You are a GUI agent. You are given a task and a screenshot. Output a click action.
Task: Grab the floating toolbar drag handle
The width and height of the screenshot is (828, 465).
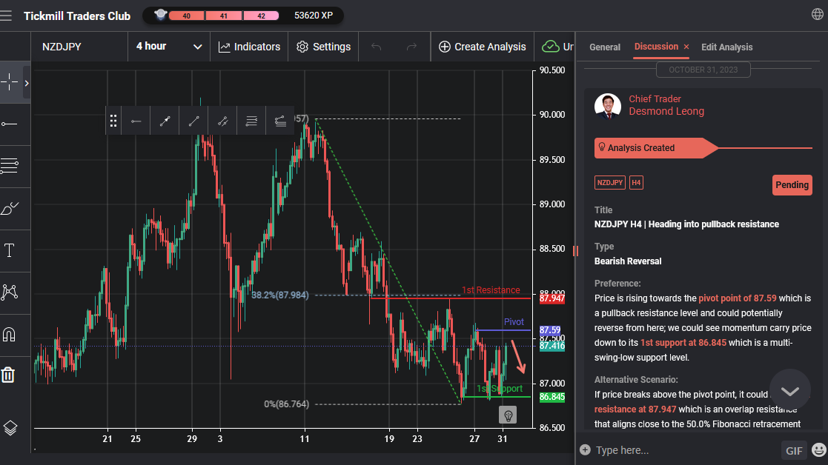[x=113, y=121]
